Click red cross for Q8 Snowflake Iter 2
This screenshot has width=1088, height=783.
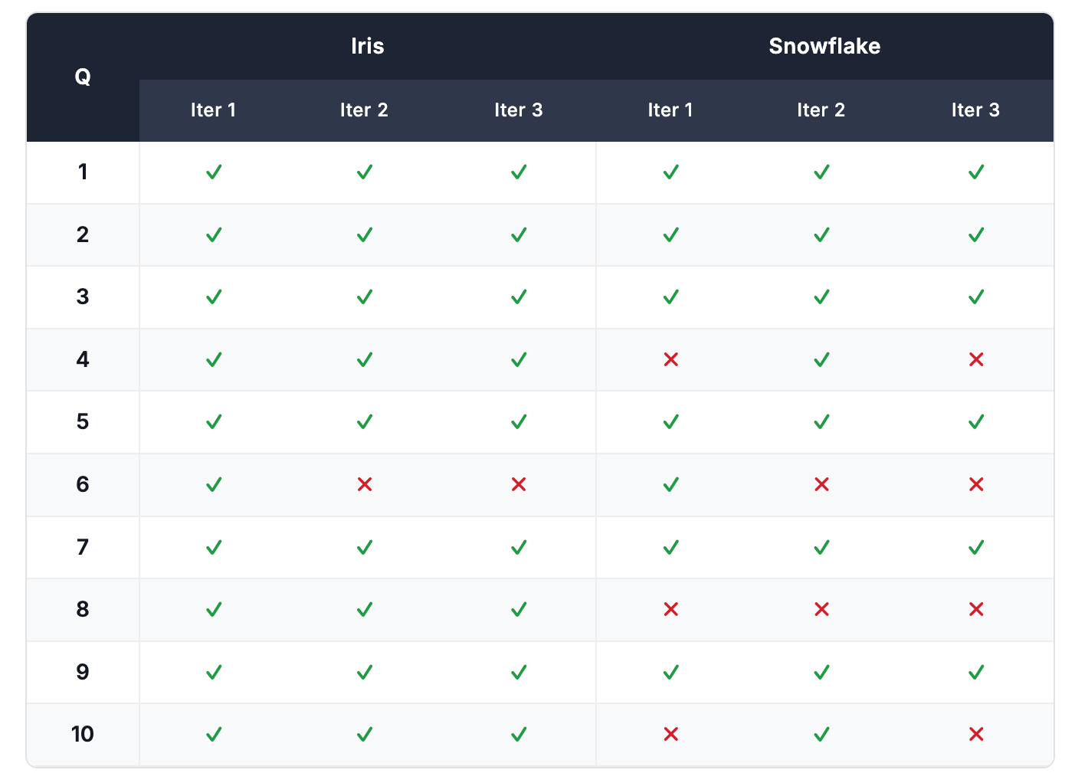822,609
